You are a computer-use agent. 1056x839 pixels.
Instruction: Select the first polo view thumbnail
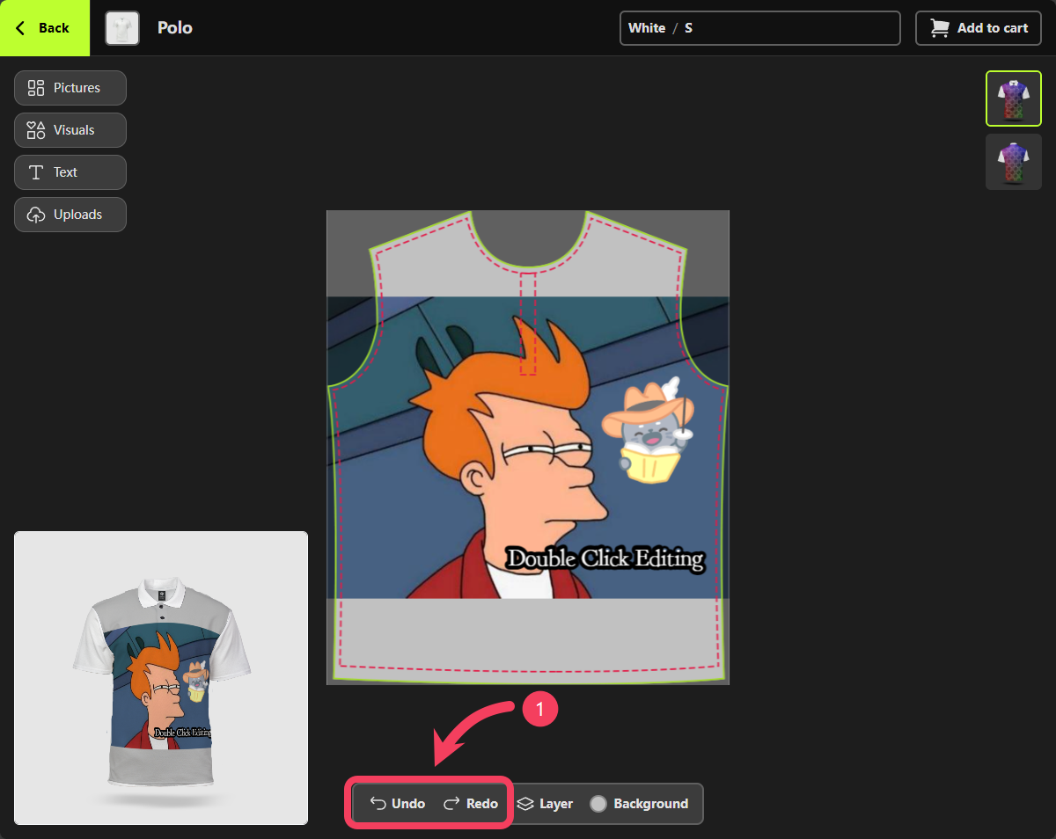(x=1014, y=98)
